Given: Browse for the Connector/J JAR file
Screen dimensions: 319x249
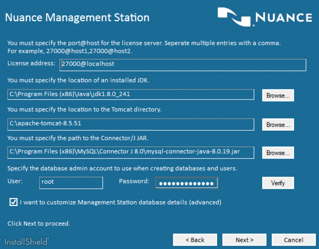Looking at the screenshot, I should point(278,152).
